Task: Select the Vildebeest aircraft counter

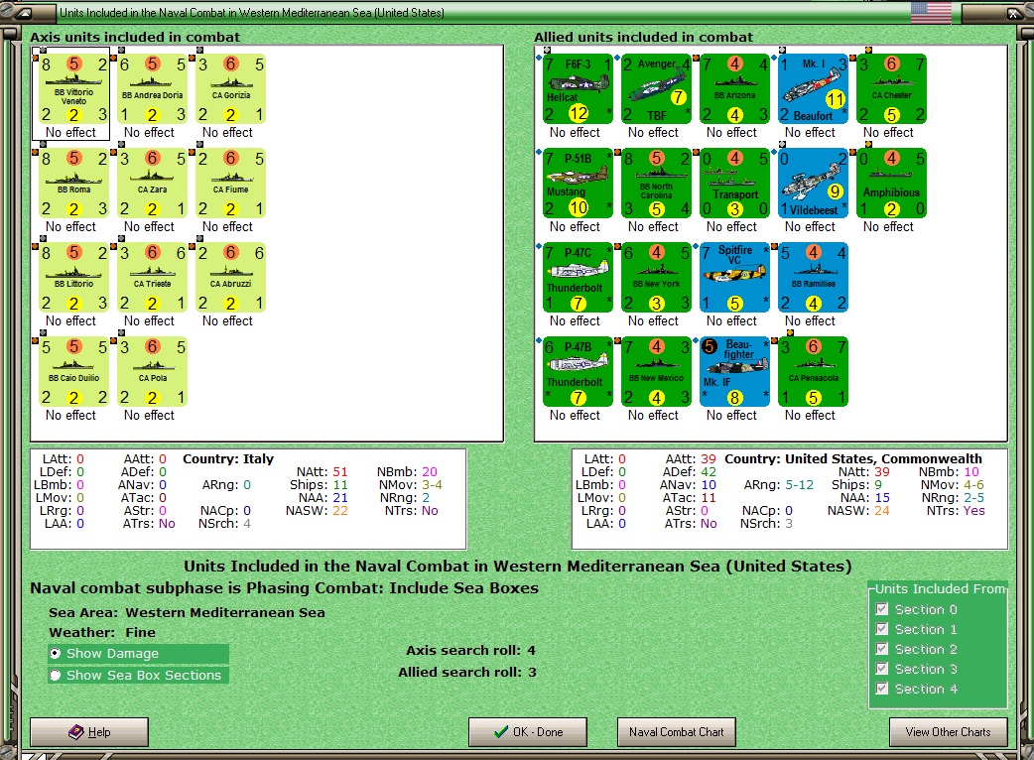Action: tap(813, 184)
